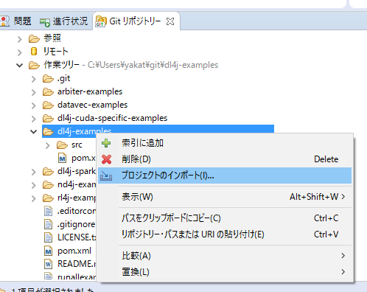
Task: Expand the リモート node
Action: tap(20, 52)
